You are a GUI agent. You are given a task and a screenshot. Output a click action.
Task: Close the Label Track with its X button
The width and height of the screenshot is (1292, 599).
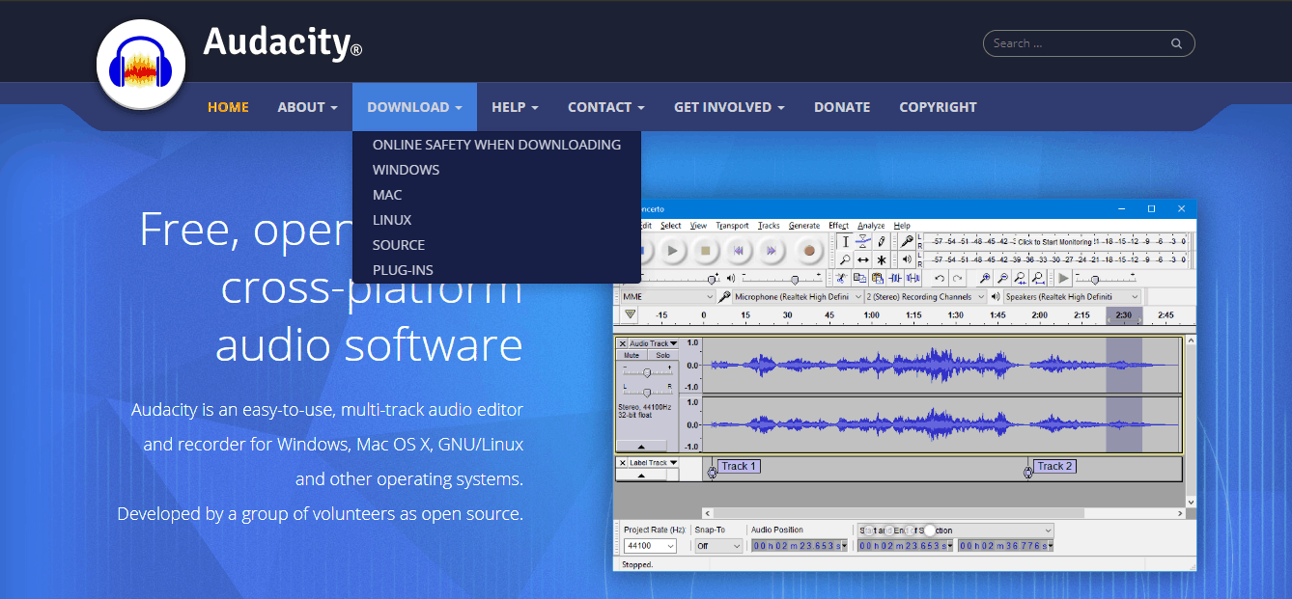622,463
